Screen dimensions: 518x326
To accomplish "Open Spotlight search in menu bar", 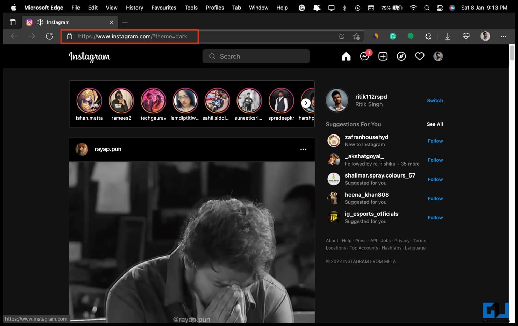I will point(427,8).
